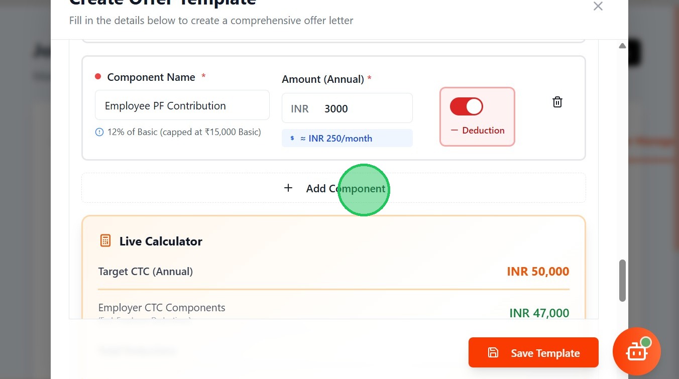This screenshot has height=379, width=679.
Task: Click the red dot beside Component Name
Action: click(x=98, y=77)
